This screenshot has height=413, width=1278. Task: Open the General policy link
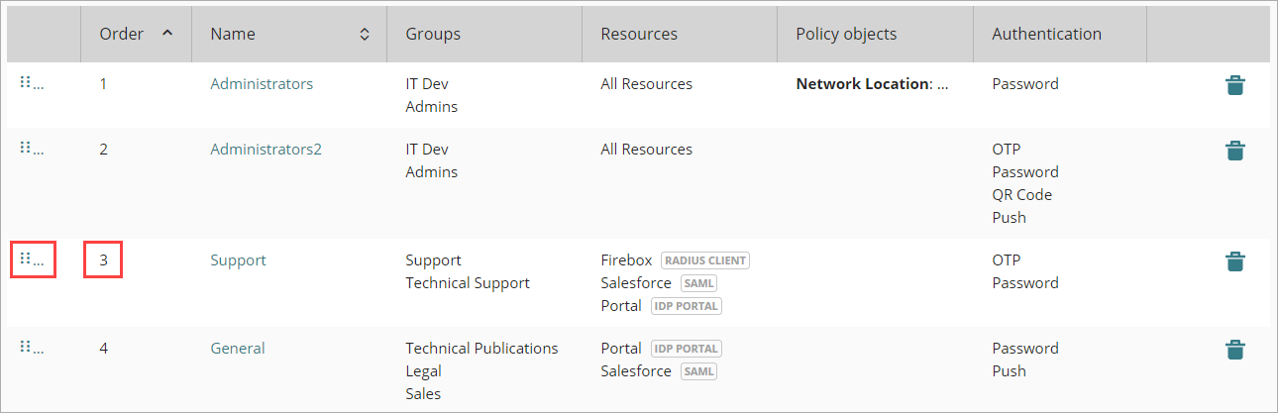[x=238, y=349]
